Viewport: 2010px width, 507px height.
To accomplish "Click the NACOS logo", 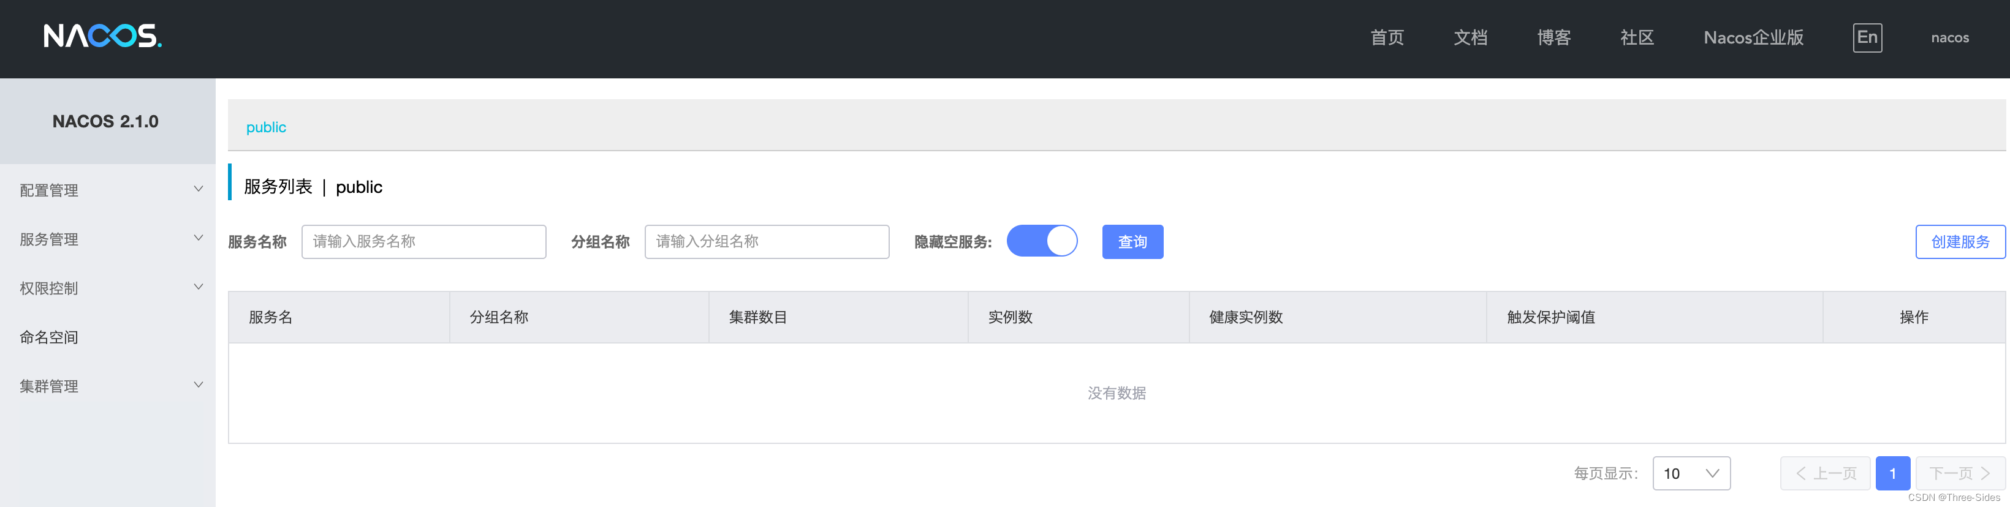I will point(102,36).
